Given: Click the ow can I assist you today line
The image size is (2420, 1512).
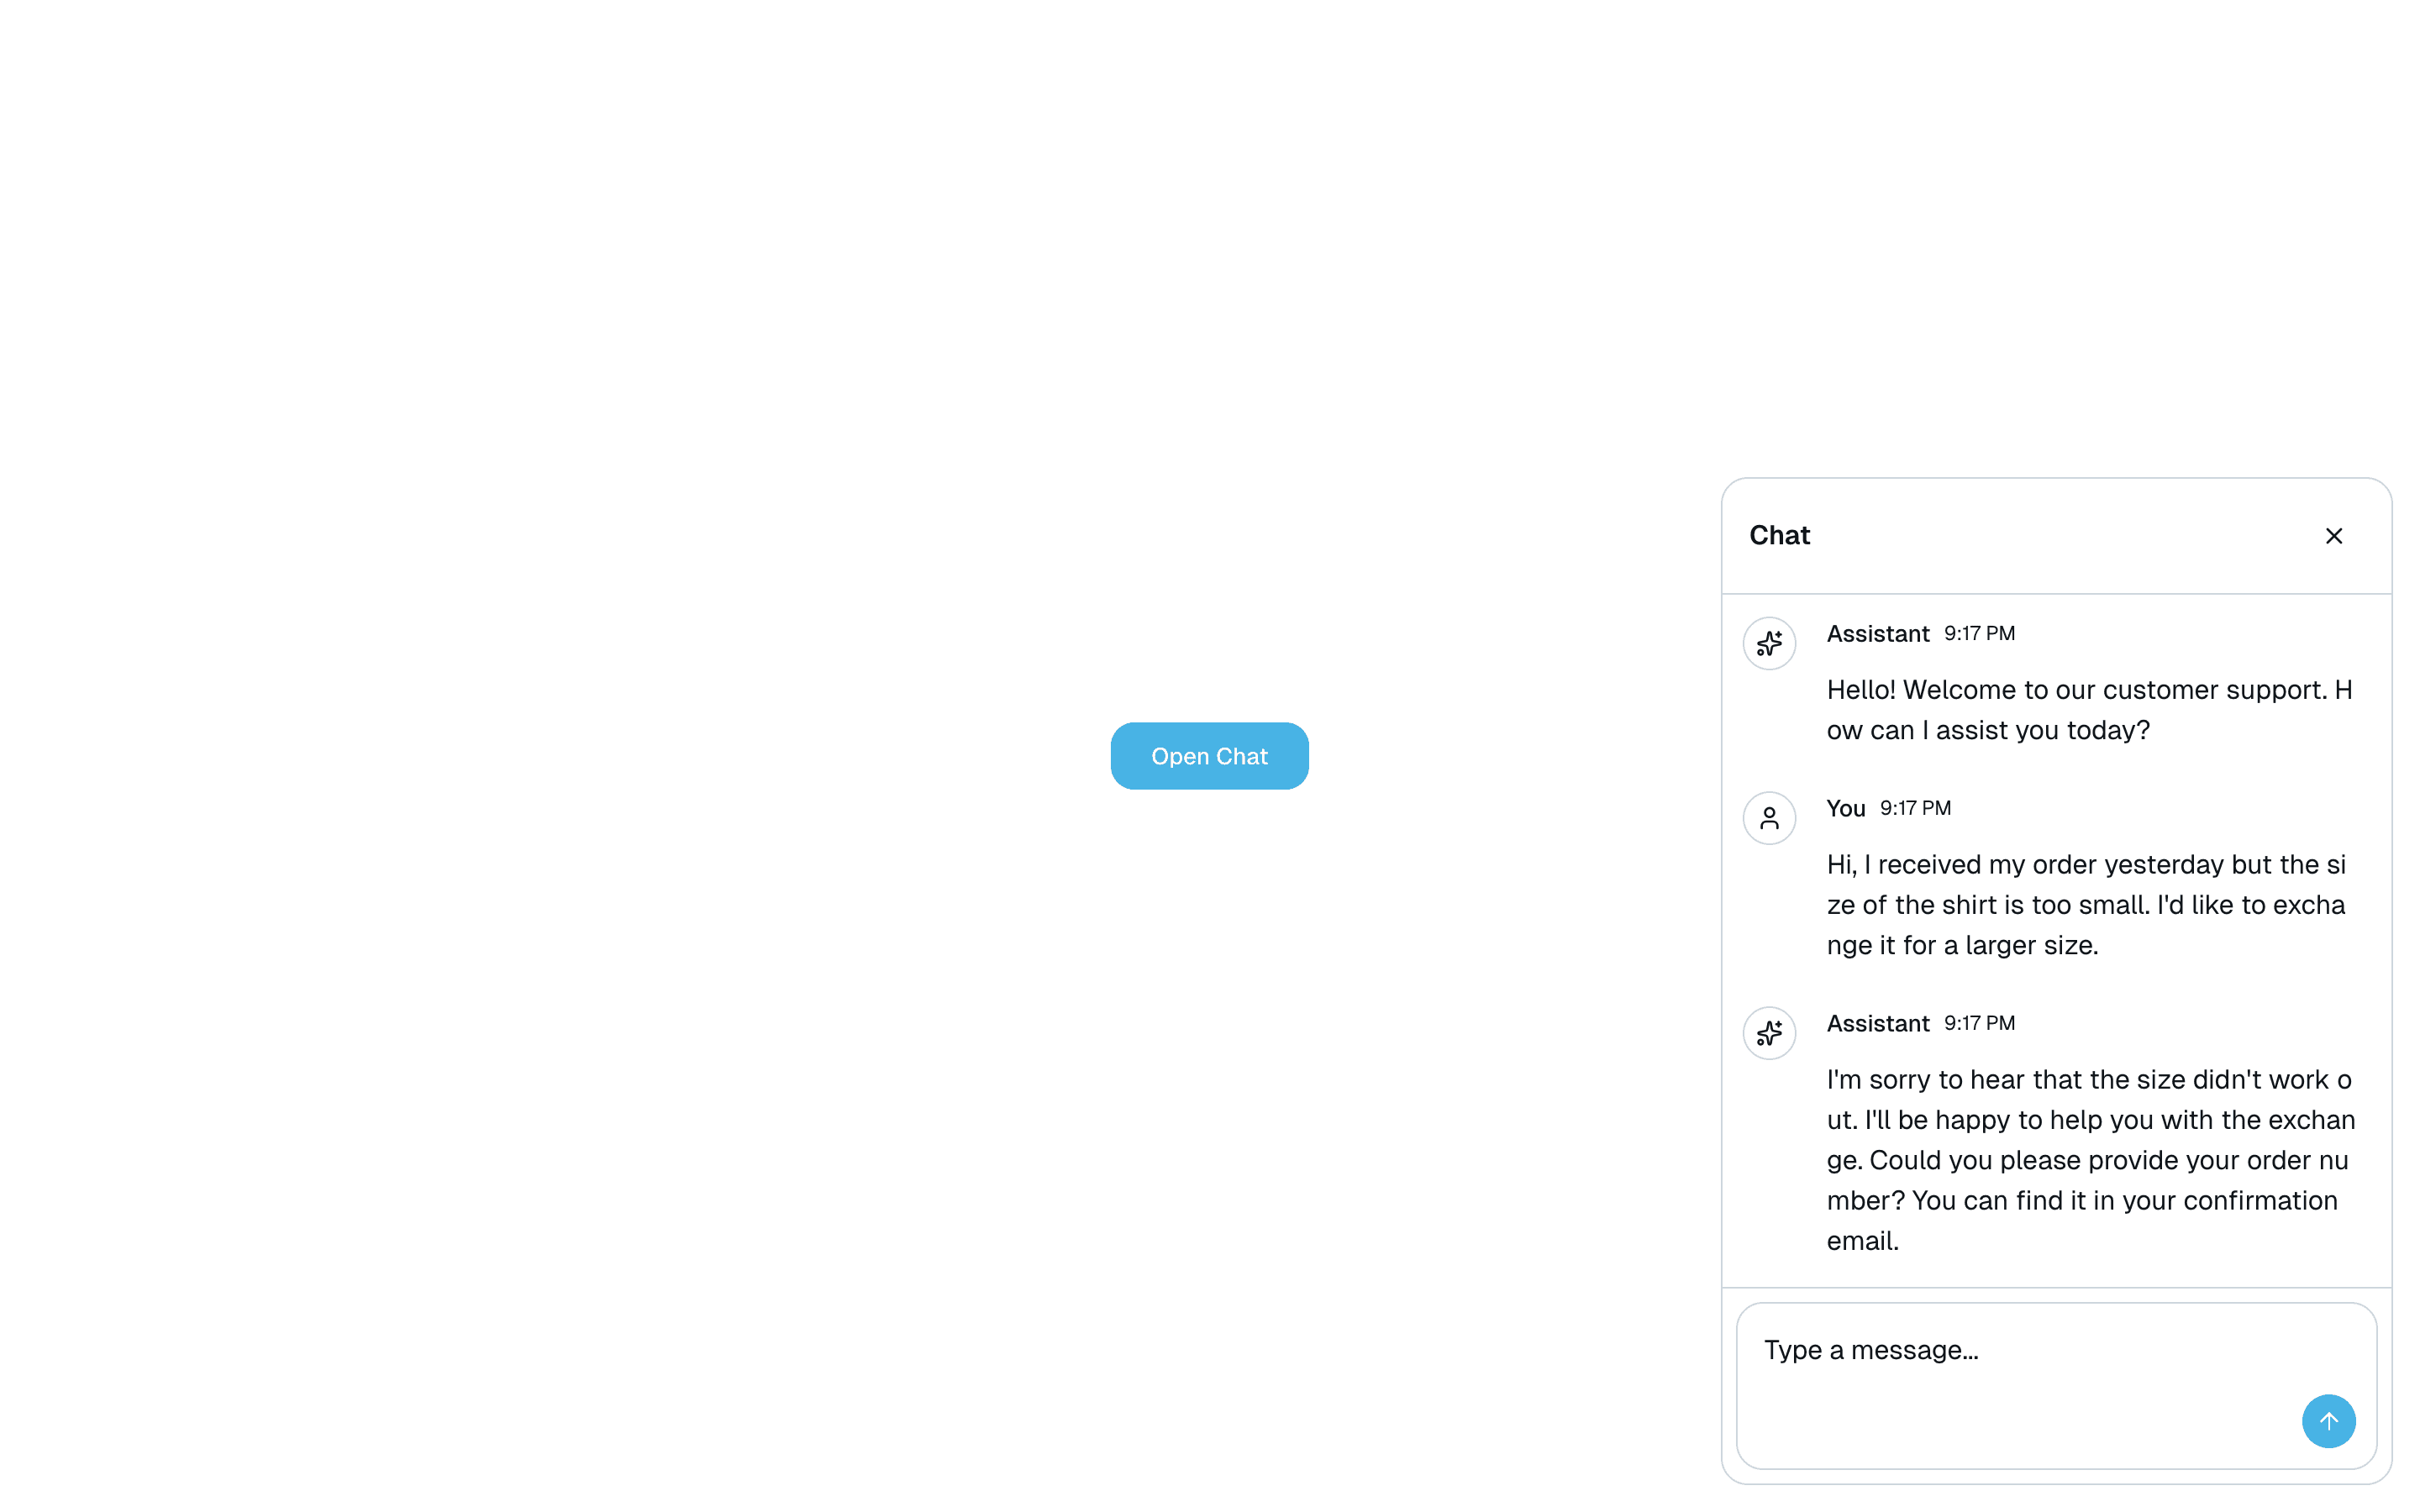Looking at the screenshot, I should tap(1987, 730).
